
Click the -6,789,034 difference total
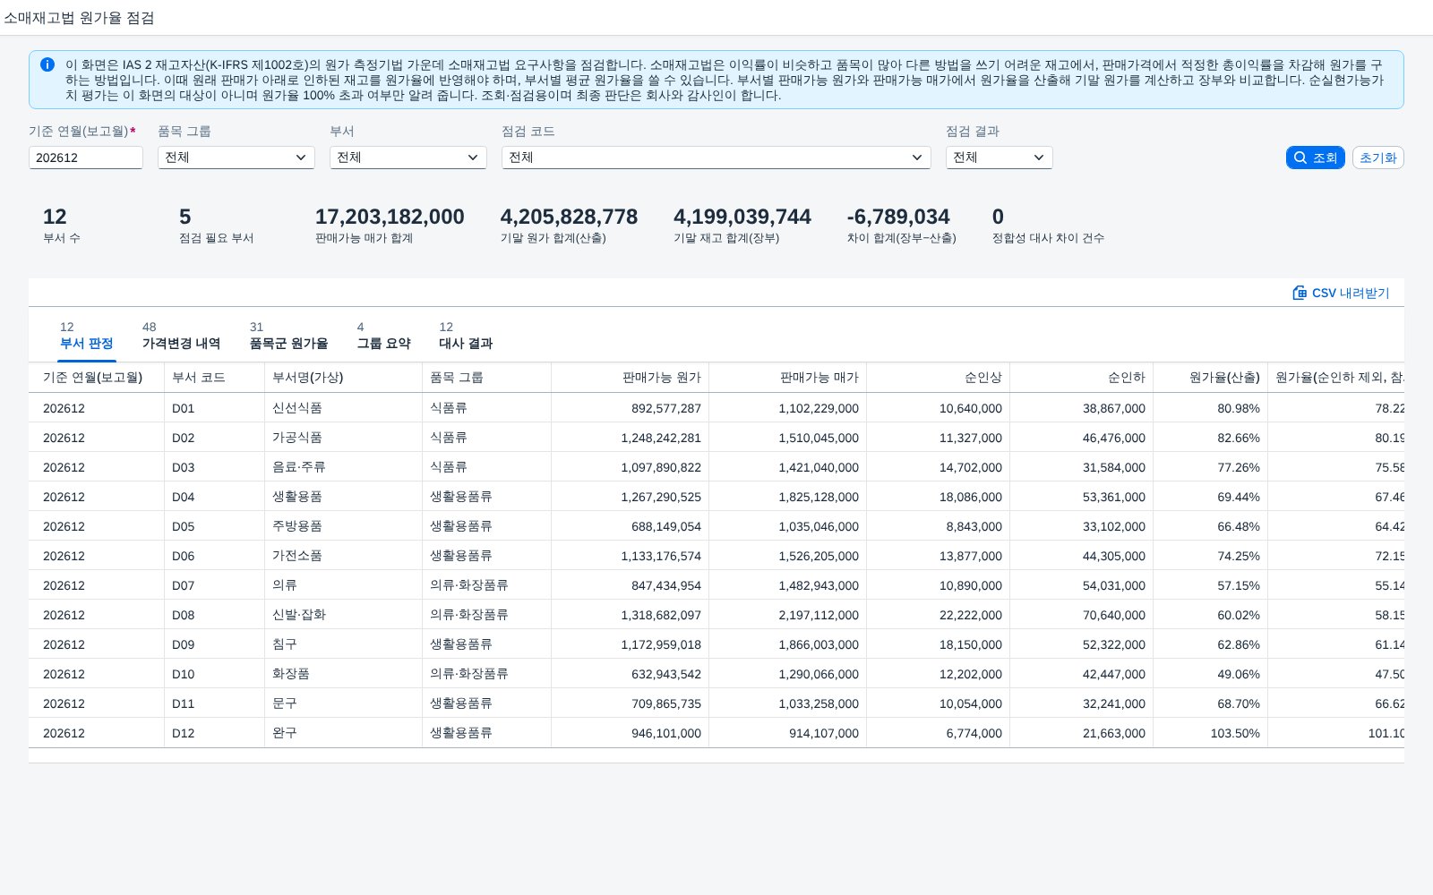tap(898, 217)
